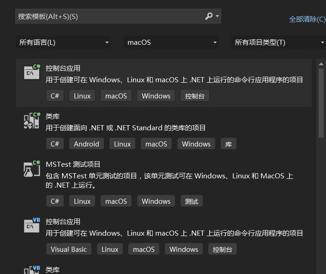This screenshot has width=326, height=274.
Task: Click Linux tag under VB 控制台应用
Action: click(x=110, y=249)
